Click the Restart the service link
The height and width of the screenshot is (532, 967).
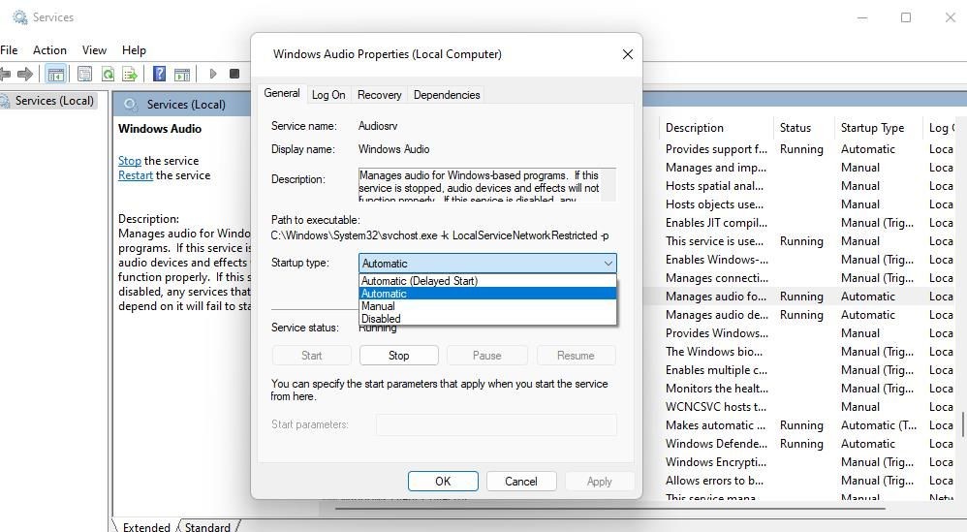pos(135,175)
